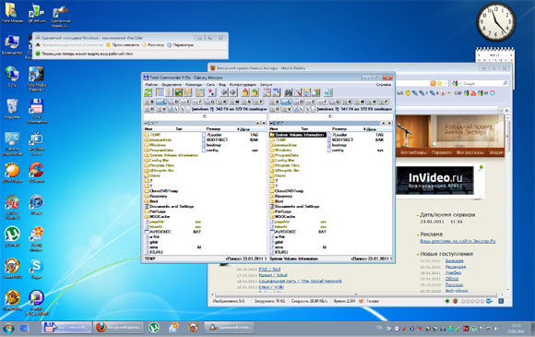The width and height of the screenshot is (535, 337).
Task: Click the green refresh arrows in Total Commander
Action: click(149, 92)
